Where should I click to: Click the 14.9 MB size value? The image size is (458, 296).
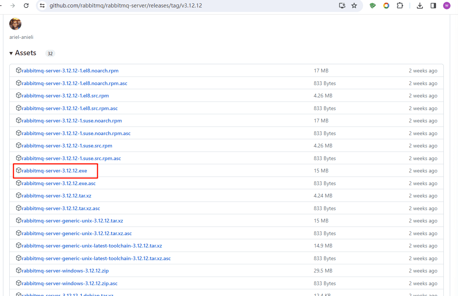(323, 246)
